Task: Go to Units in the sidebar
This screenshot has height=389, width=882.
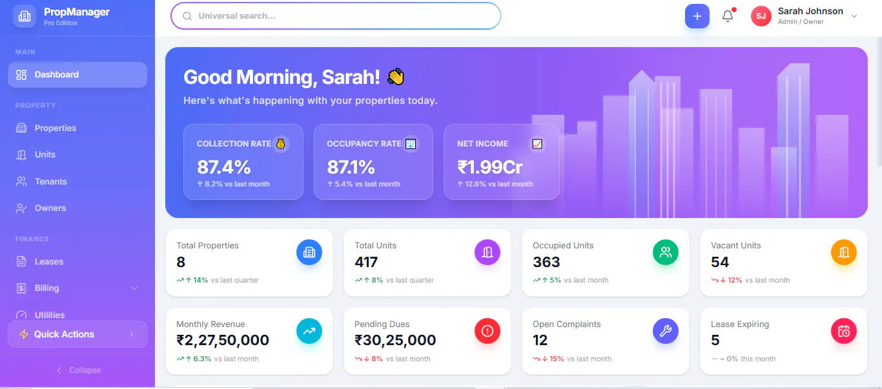Action: (77, 155)
